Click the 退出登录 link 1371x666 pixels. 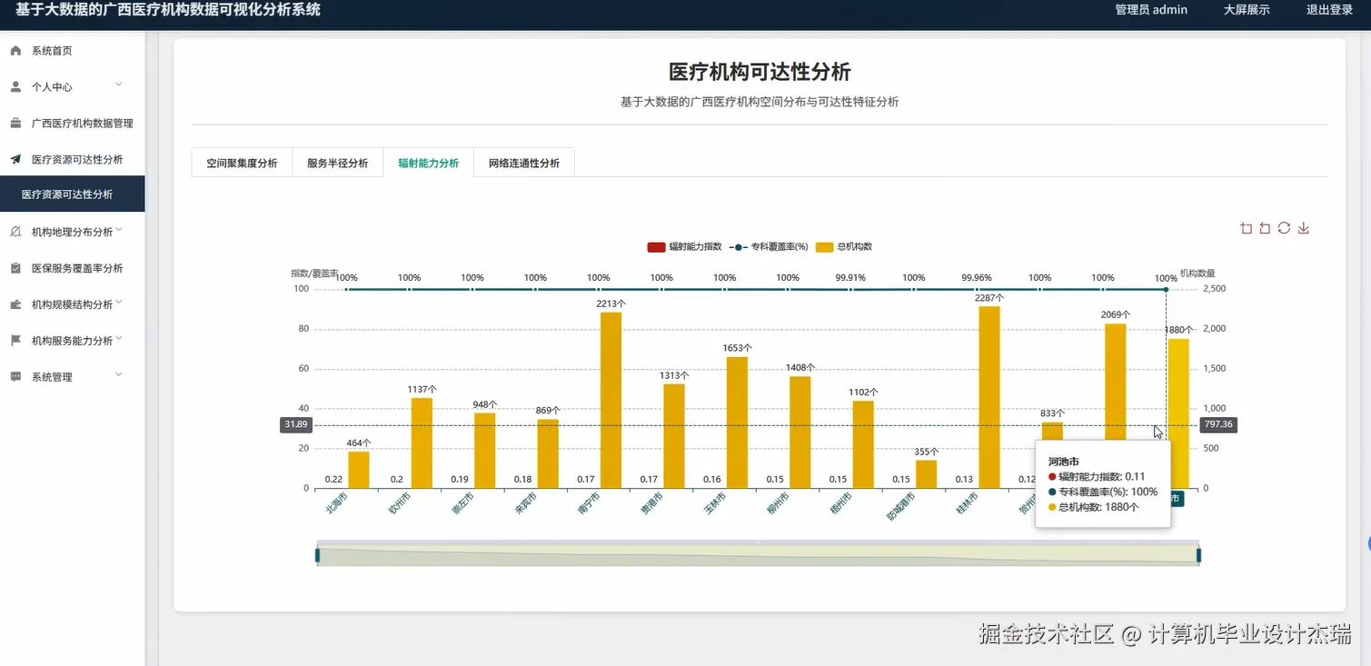point(1330,10)
